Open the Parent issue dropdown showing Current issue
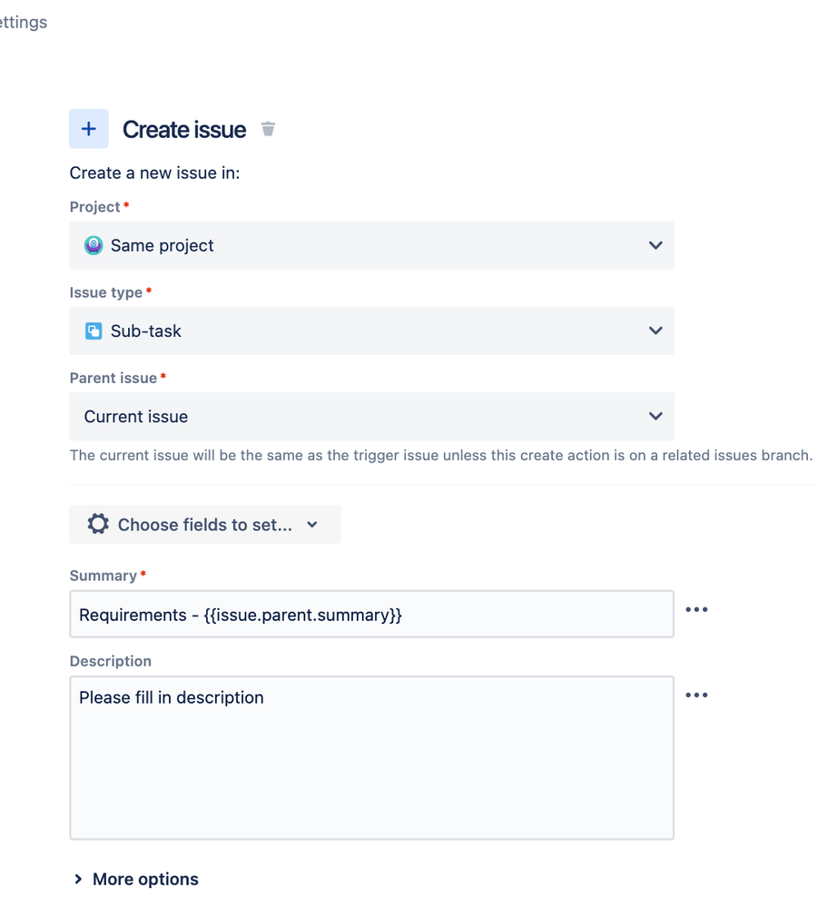 (372, 417)
